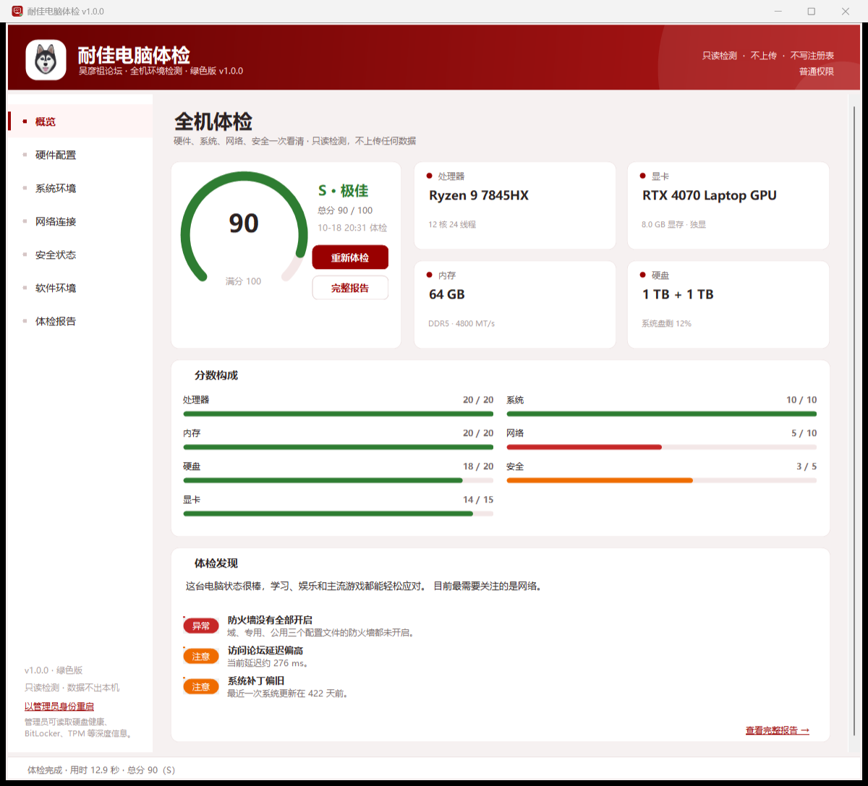Click the DDR5 · 4800 MT/s text
The height and width of the screenshot is (786, 868).
[x=461, y=323]
